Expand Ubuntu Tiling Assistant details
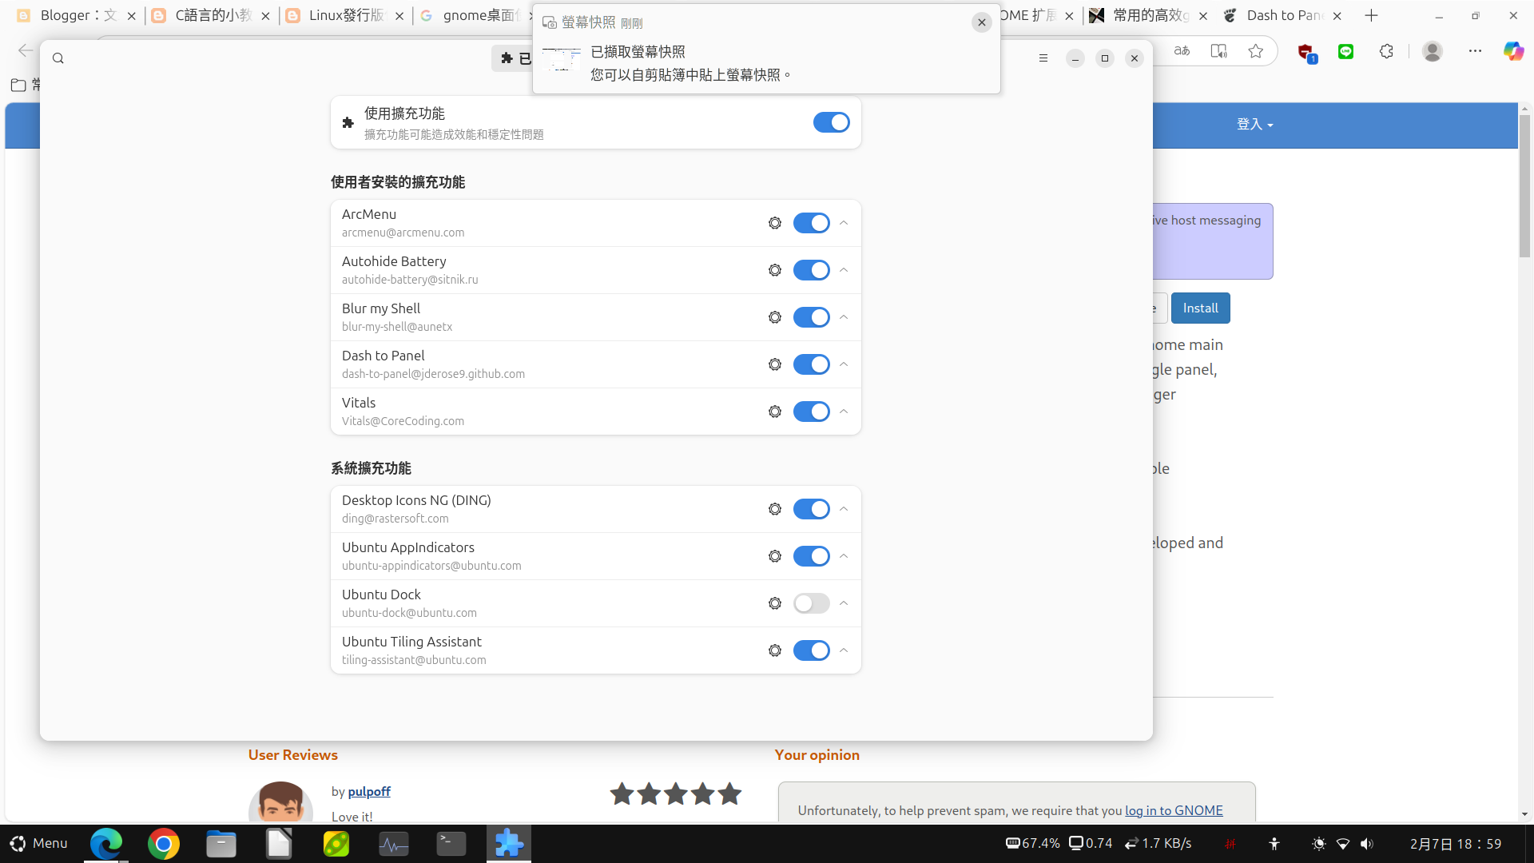The height and width of the screenshot is (863, 1534). (x=844, y=650)
